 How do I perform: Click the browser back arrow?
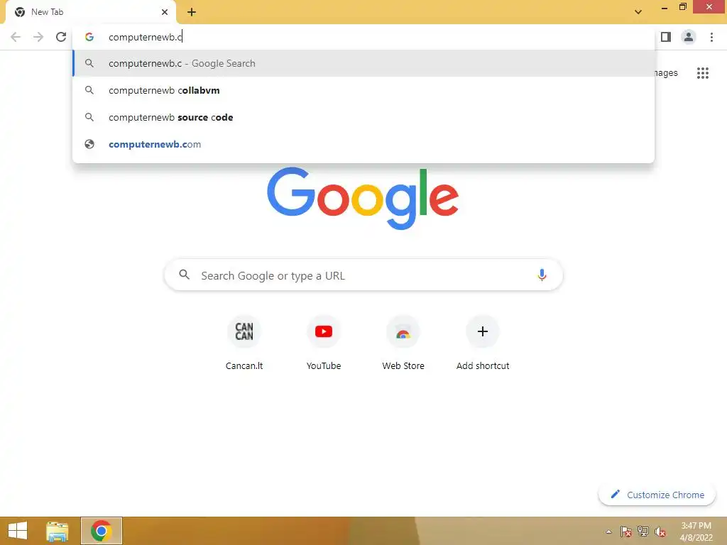pyautogui.click(x=16, y=37)
